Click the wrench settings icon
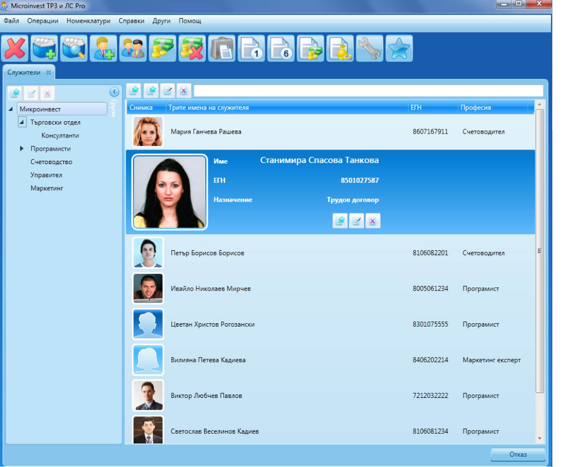This screenshot has height=467, width=565. [370, 49]
